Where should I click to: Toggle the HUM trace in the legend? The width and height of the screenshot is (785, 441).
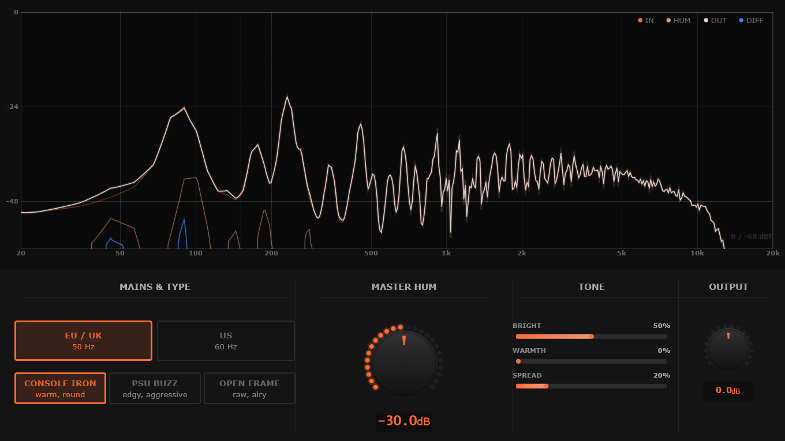678,21
